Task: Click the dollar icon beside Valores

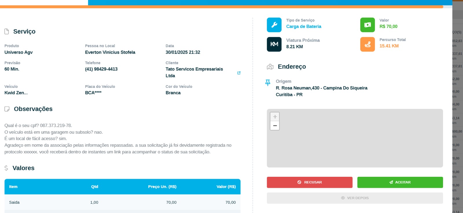Action: point(6,168)
